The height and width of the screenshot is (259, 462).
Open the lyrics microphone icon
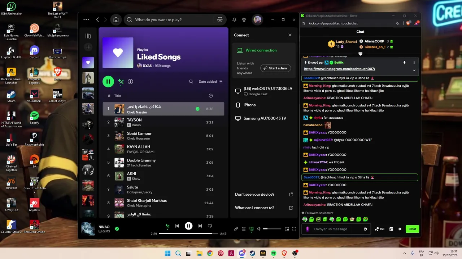[x=236, y=229]
